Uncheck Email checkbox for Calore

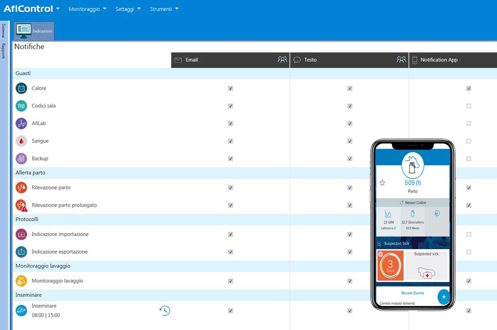point(231,88)
